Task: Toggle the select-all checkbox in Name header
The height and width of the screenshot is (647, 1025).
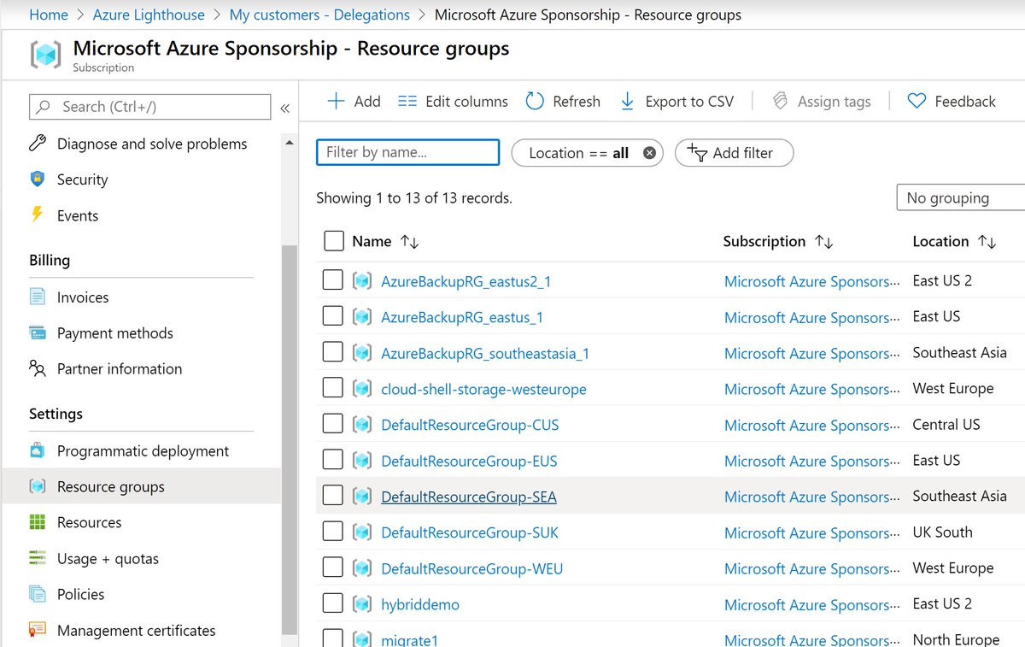Action: point(334,241)
